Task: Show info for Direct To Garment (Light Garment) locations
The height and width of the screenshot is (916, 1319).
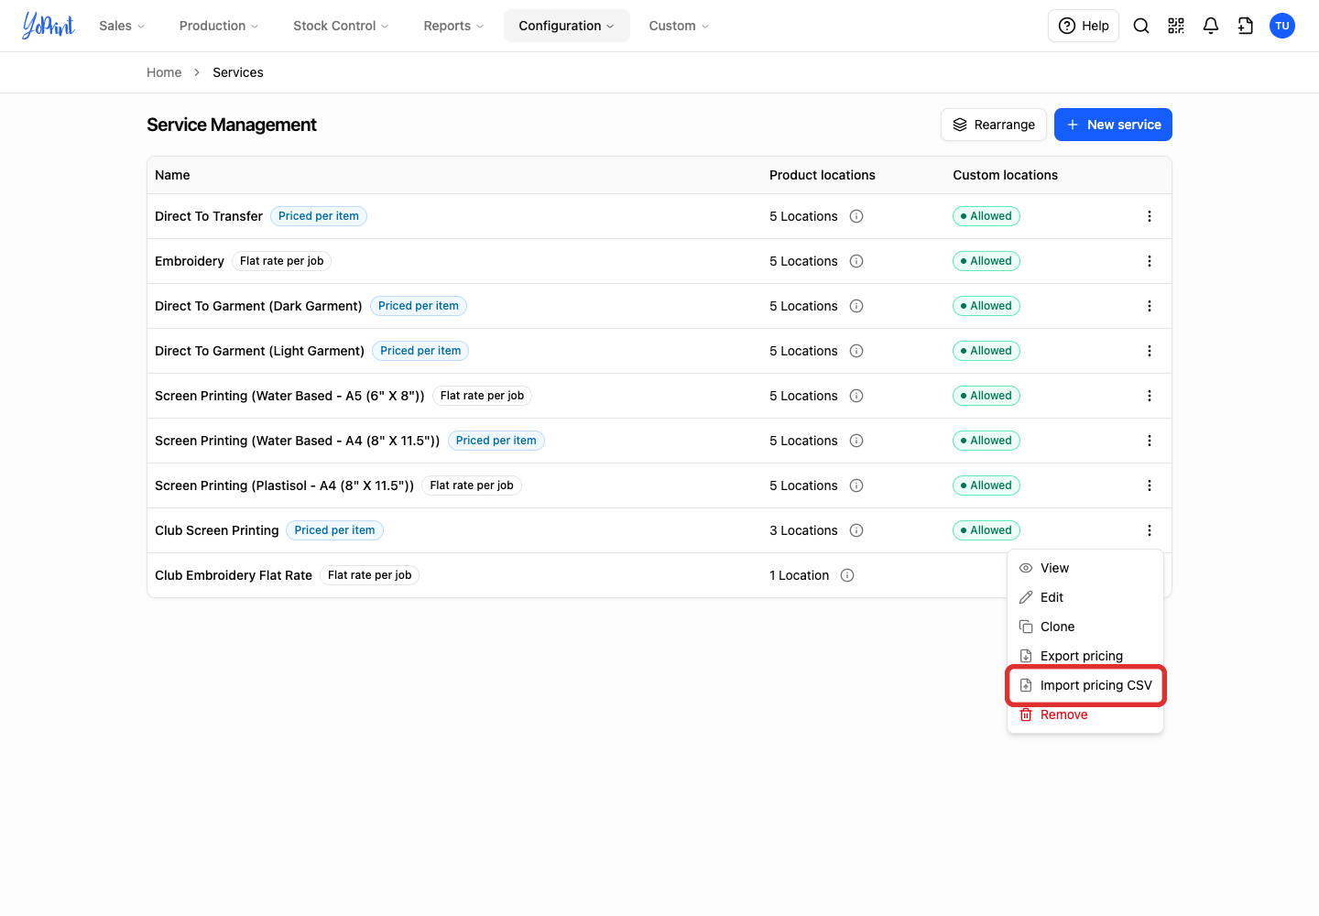Action: pos(856,351)
